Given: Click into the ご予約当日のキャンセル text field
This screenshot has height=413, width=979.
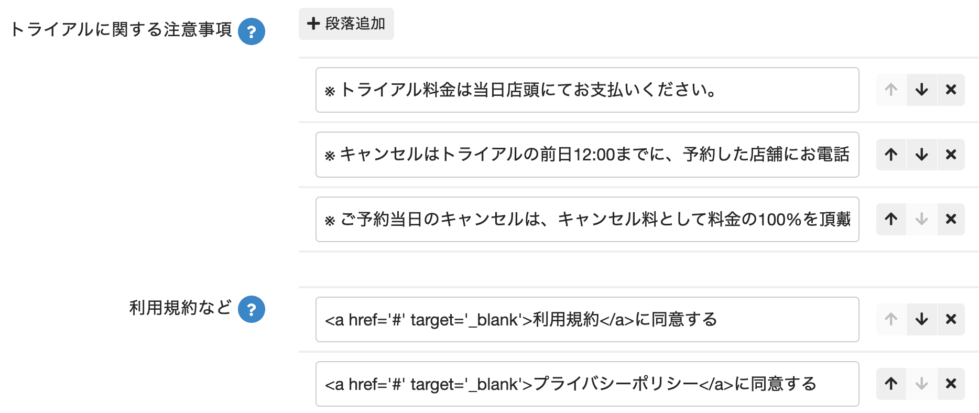Looking at the screenshot, I should (587, 219).
